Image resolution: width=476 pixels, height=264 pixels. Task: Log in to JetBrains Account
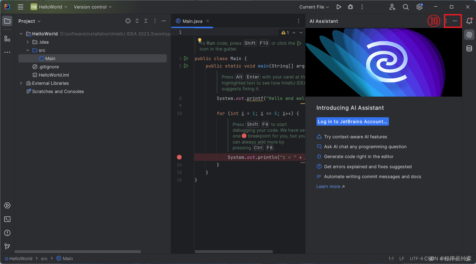point(352,122)
